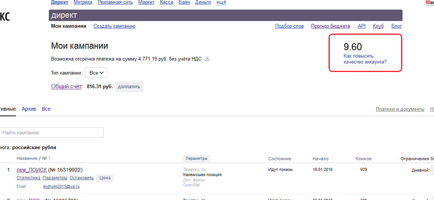Open the Блог link

click(x=396, y=26)
